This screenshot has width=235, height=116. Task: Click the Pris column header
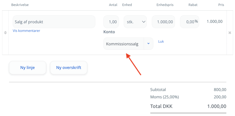point(221,5)
